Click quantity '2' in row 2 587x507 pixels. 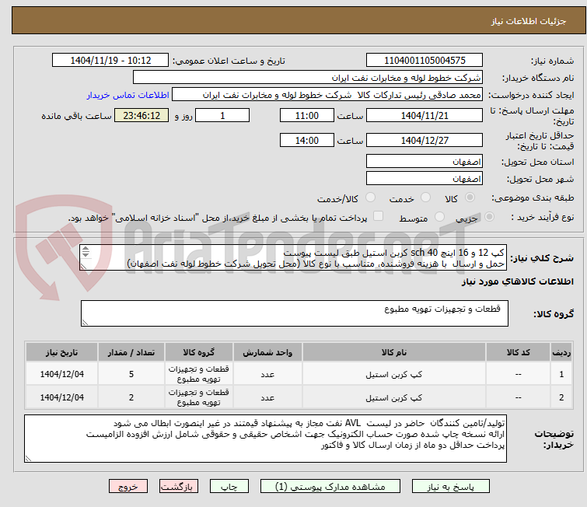pos(131,397)
